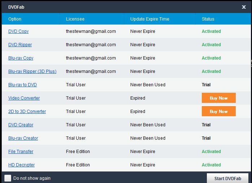Click Trial status for DVD Creator
Screen dimensions: 252x183
pyautogui.click(x=206, y=125)
